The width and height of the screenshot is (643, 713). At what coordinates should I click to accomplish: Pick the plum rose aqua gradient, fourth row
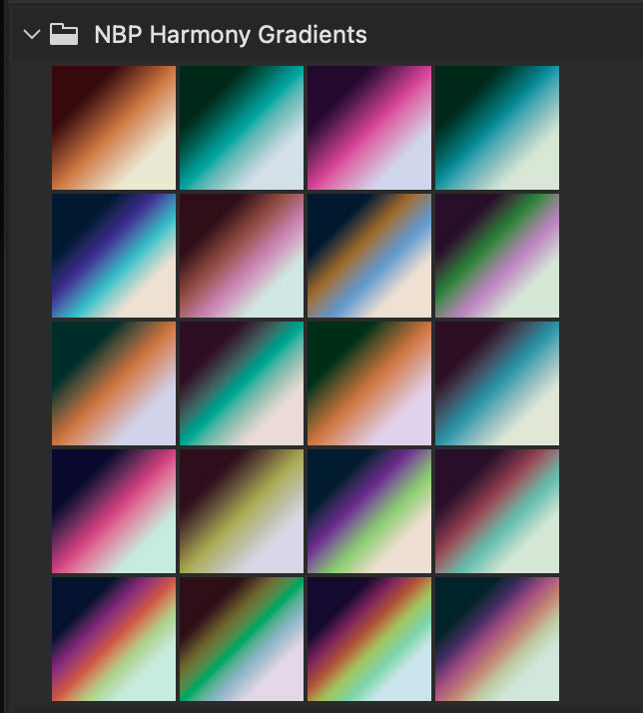497,511
